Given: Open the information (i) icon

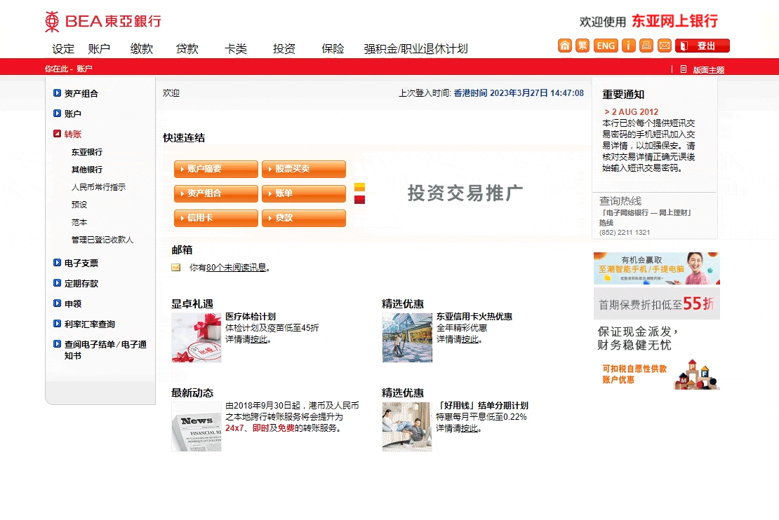Looking at the screenshot, I should [x=629, y=46].
